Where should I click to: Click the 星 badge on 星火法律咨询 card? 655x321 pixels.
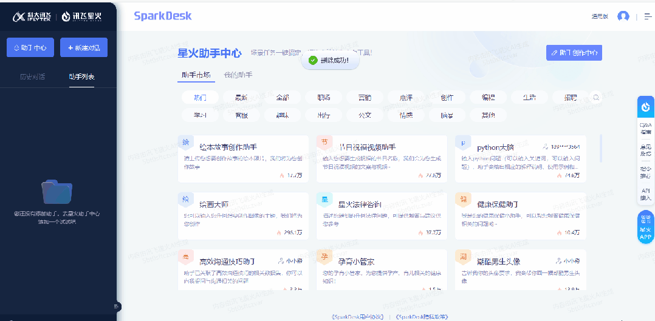[324, 200]
